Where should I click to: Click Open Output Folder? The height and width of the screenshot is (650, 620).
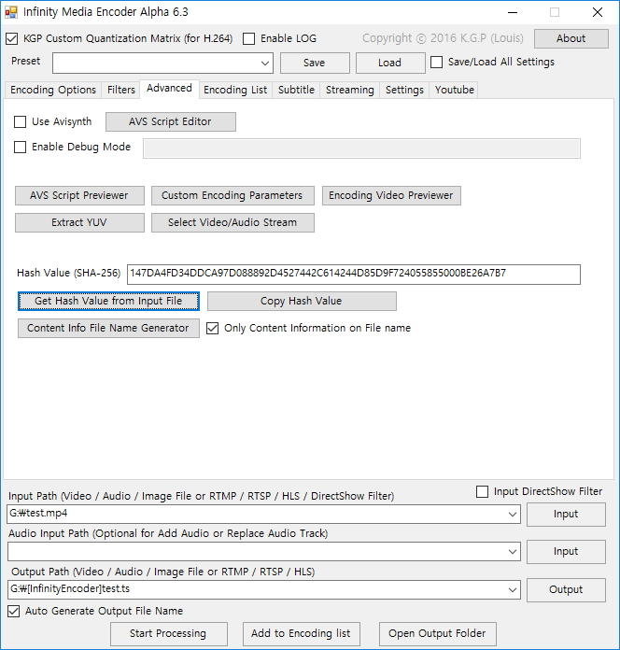tap(438, 634)
